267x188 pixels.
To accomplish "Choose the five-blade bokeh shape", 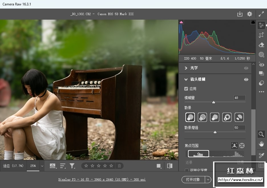I will (x=215, y=117).
